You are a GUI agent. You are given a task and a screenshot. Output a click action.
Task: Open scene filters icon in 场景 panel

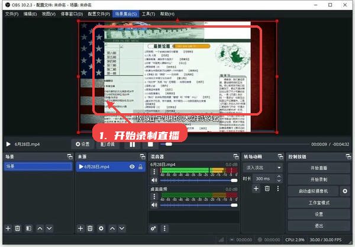tap(28, 229)
